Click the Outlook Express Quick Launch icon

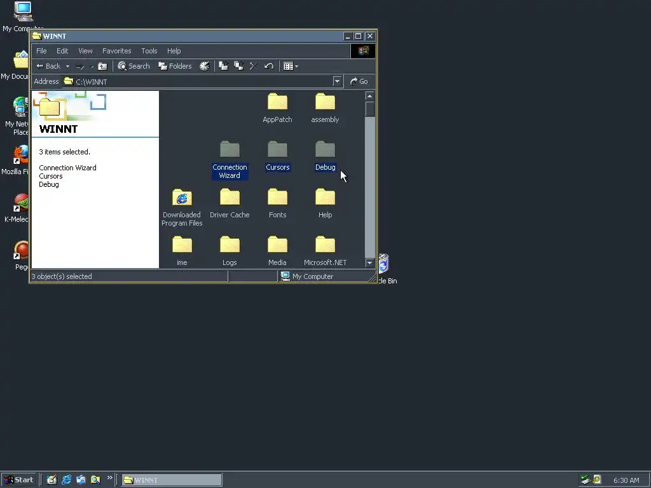click(81, 480)
